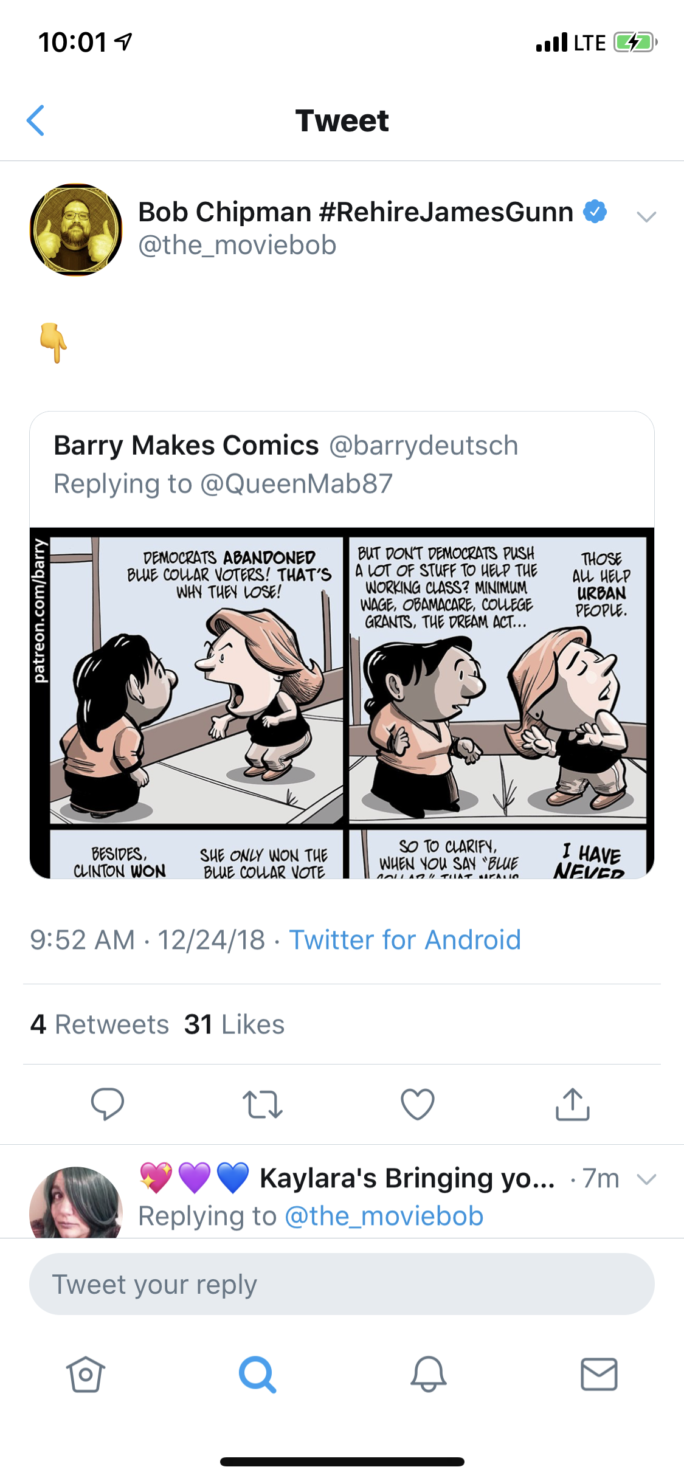
Task: Tap the reply speech bubble icon
Action: click(108, 1103)
